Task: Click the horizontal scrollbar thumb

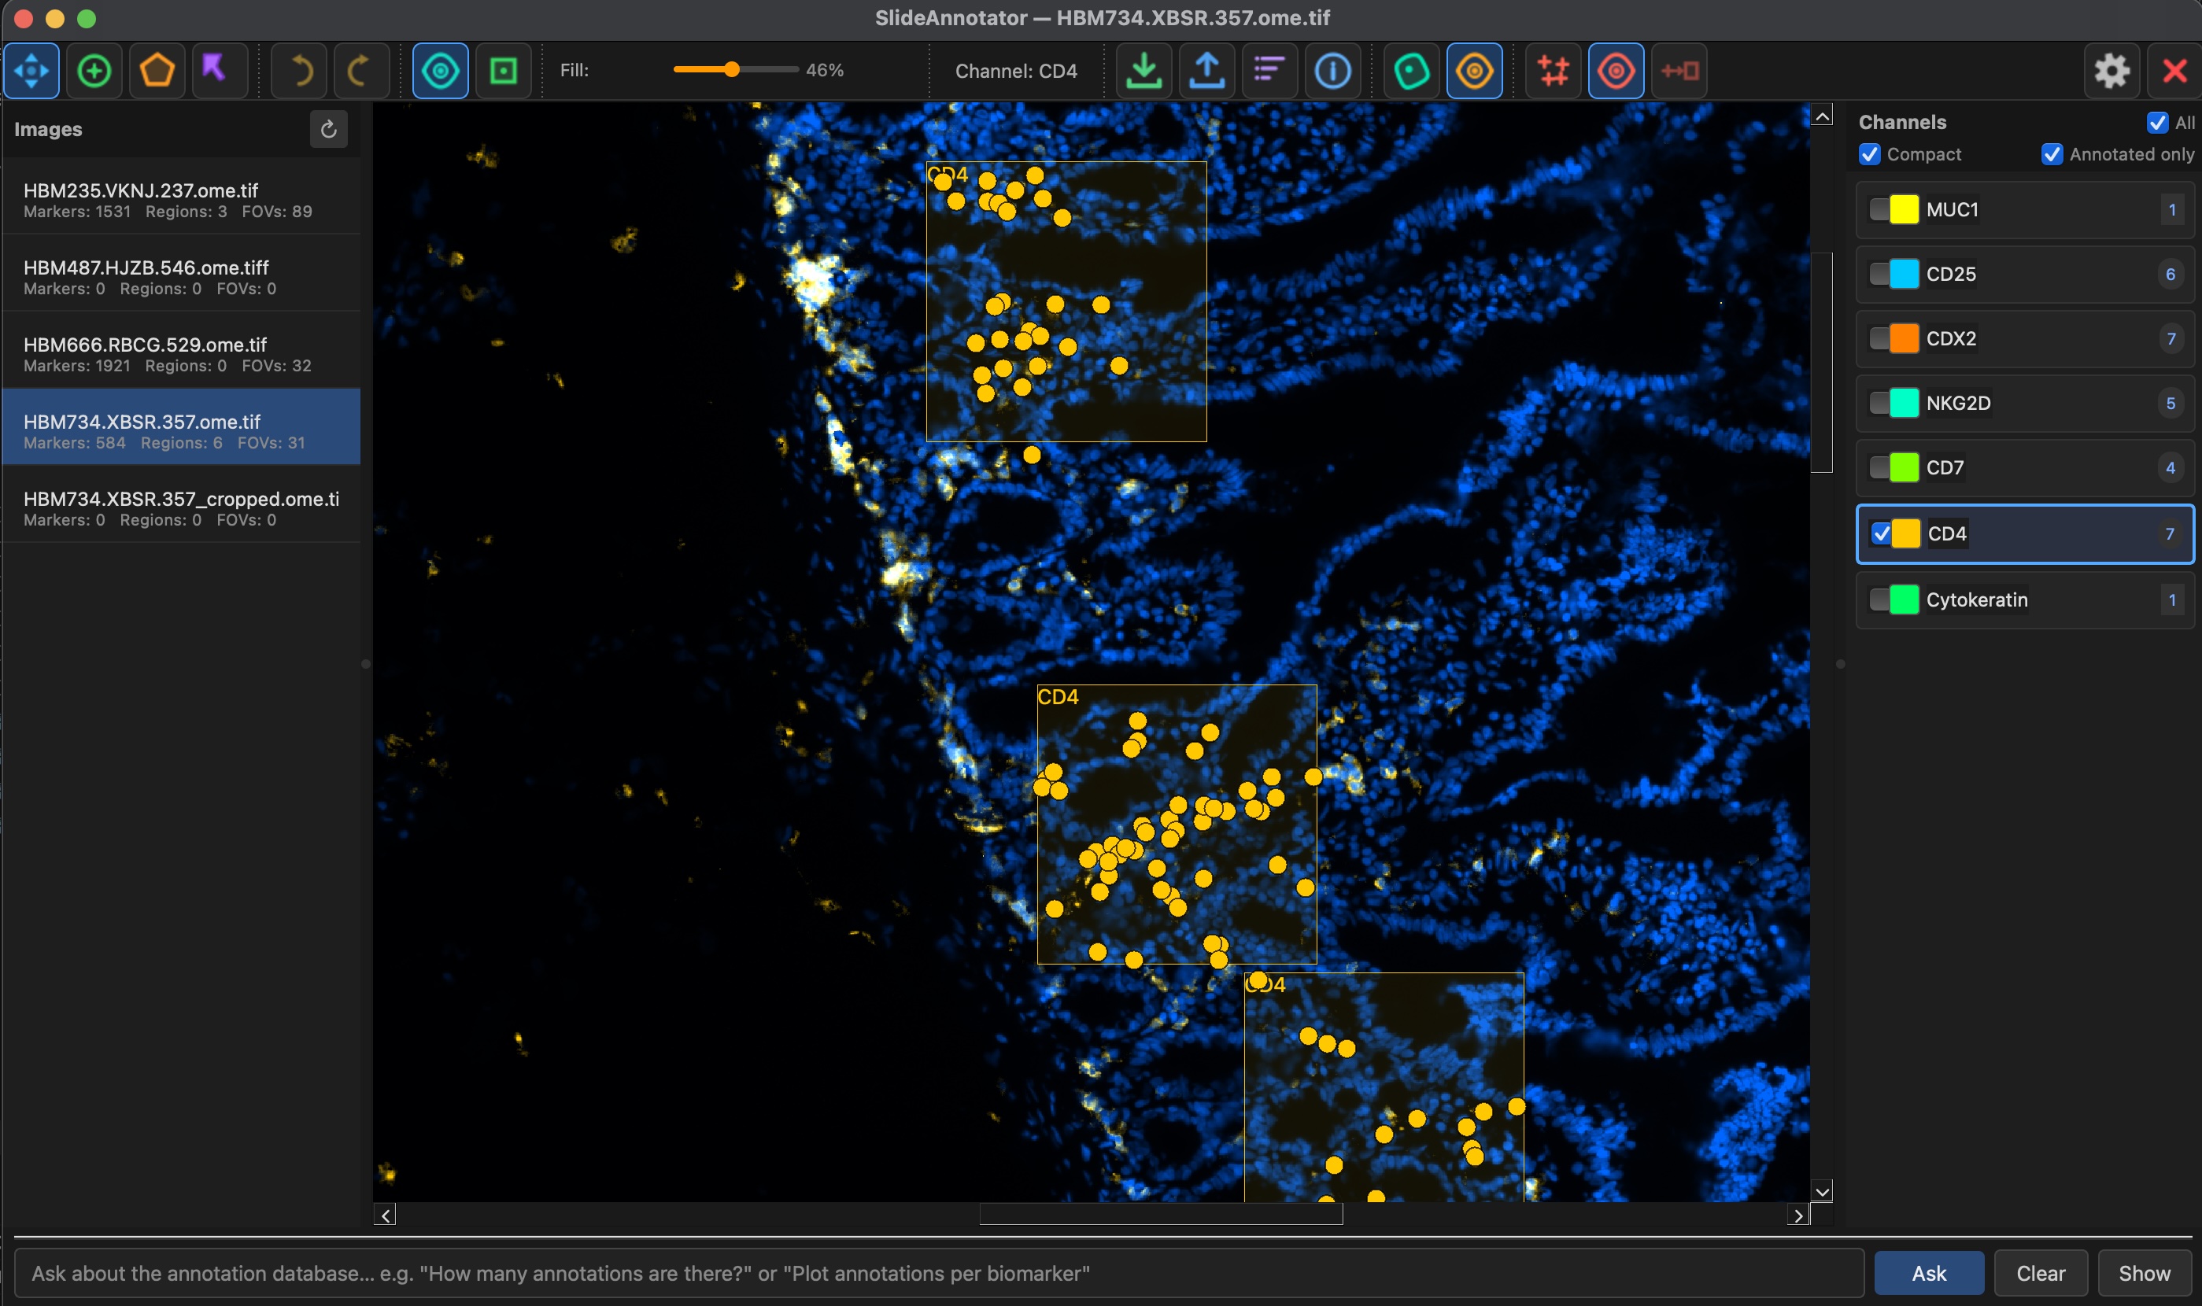Action: pyautogui.click(x=1161, y=1216)
